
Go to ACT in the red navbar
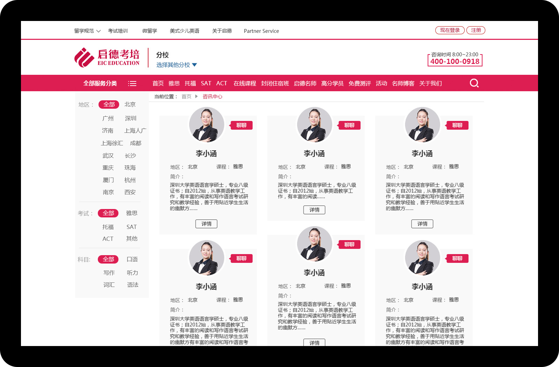(x=222, y=84)
